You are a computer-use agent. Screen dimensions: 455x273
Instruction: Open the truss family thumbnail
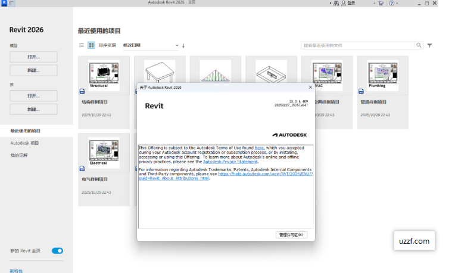pos(216,72)
